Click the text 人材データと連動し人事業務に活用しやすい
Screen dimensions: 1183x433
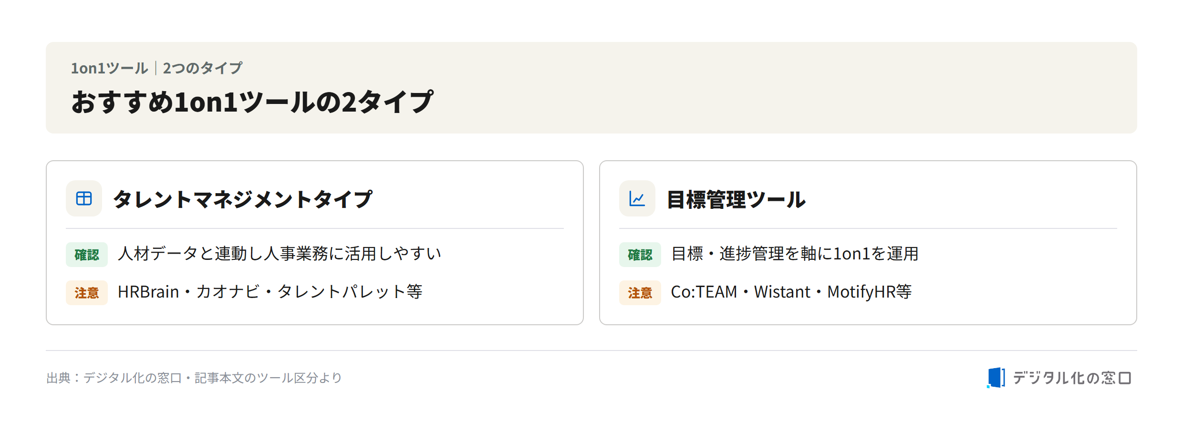point(280,254)
